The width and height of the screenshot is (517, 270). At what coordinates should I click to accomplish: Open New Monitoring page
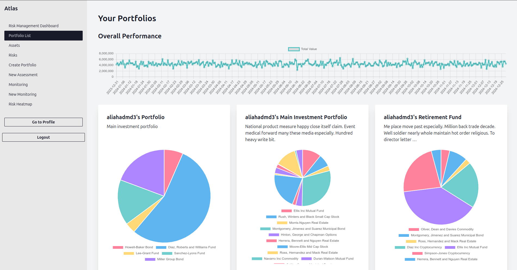pyautogui.click(x=44, y=94)
